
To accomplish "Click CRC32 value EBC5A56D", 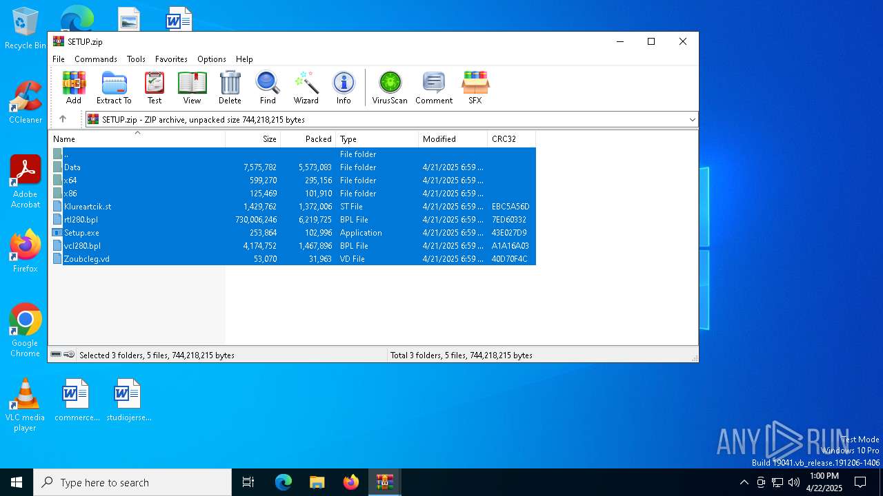I will (510, 207).
